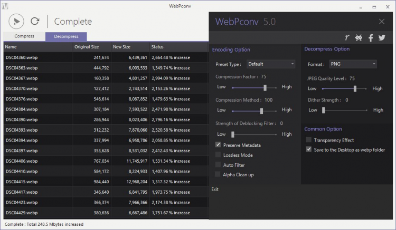Screen dimensions: 396x230
Task: Toggle Save to the Desktop as webp folder
Action: 309,149
